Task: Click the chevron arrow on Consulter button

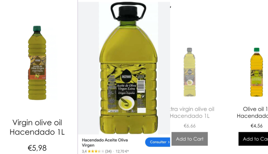Action: pos(169,142)
